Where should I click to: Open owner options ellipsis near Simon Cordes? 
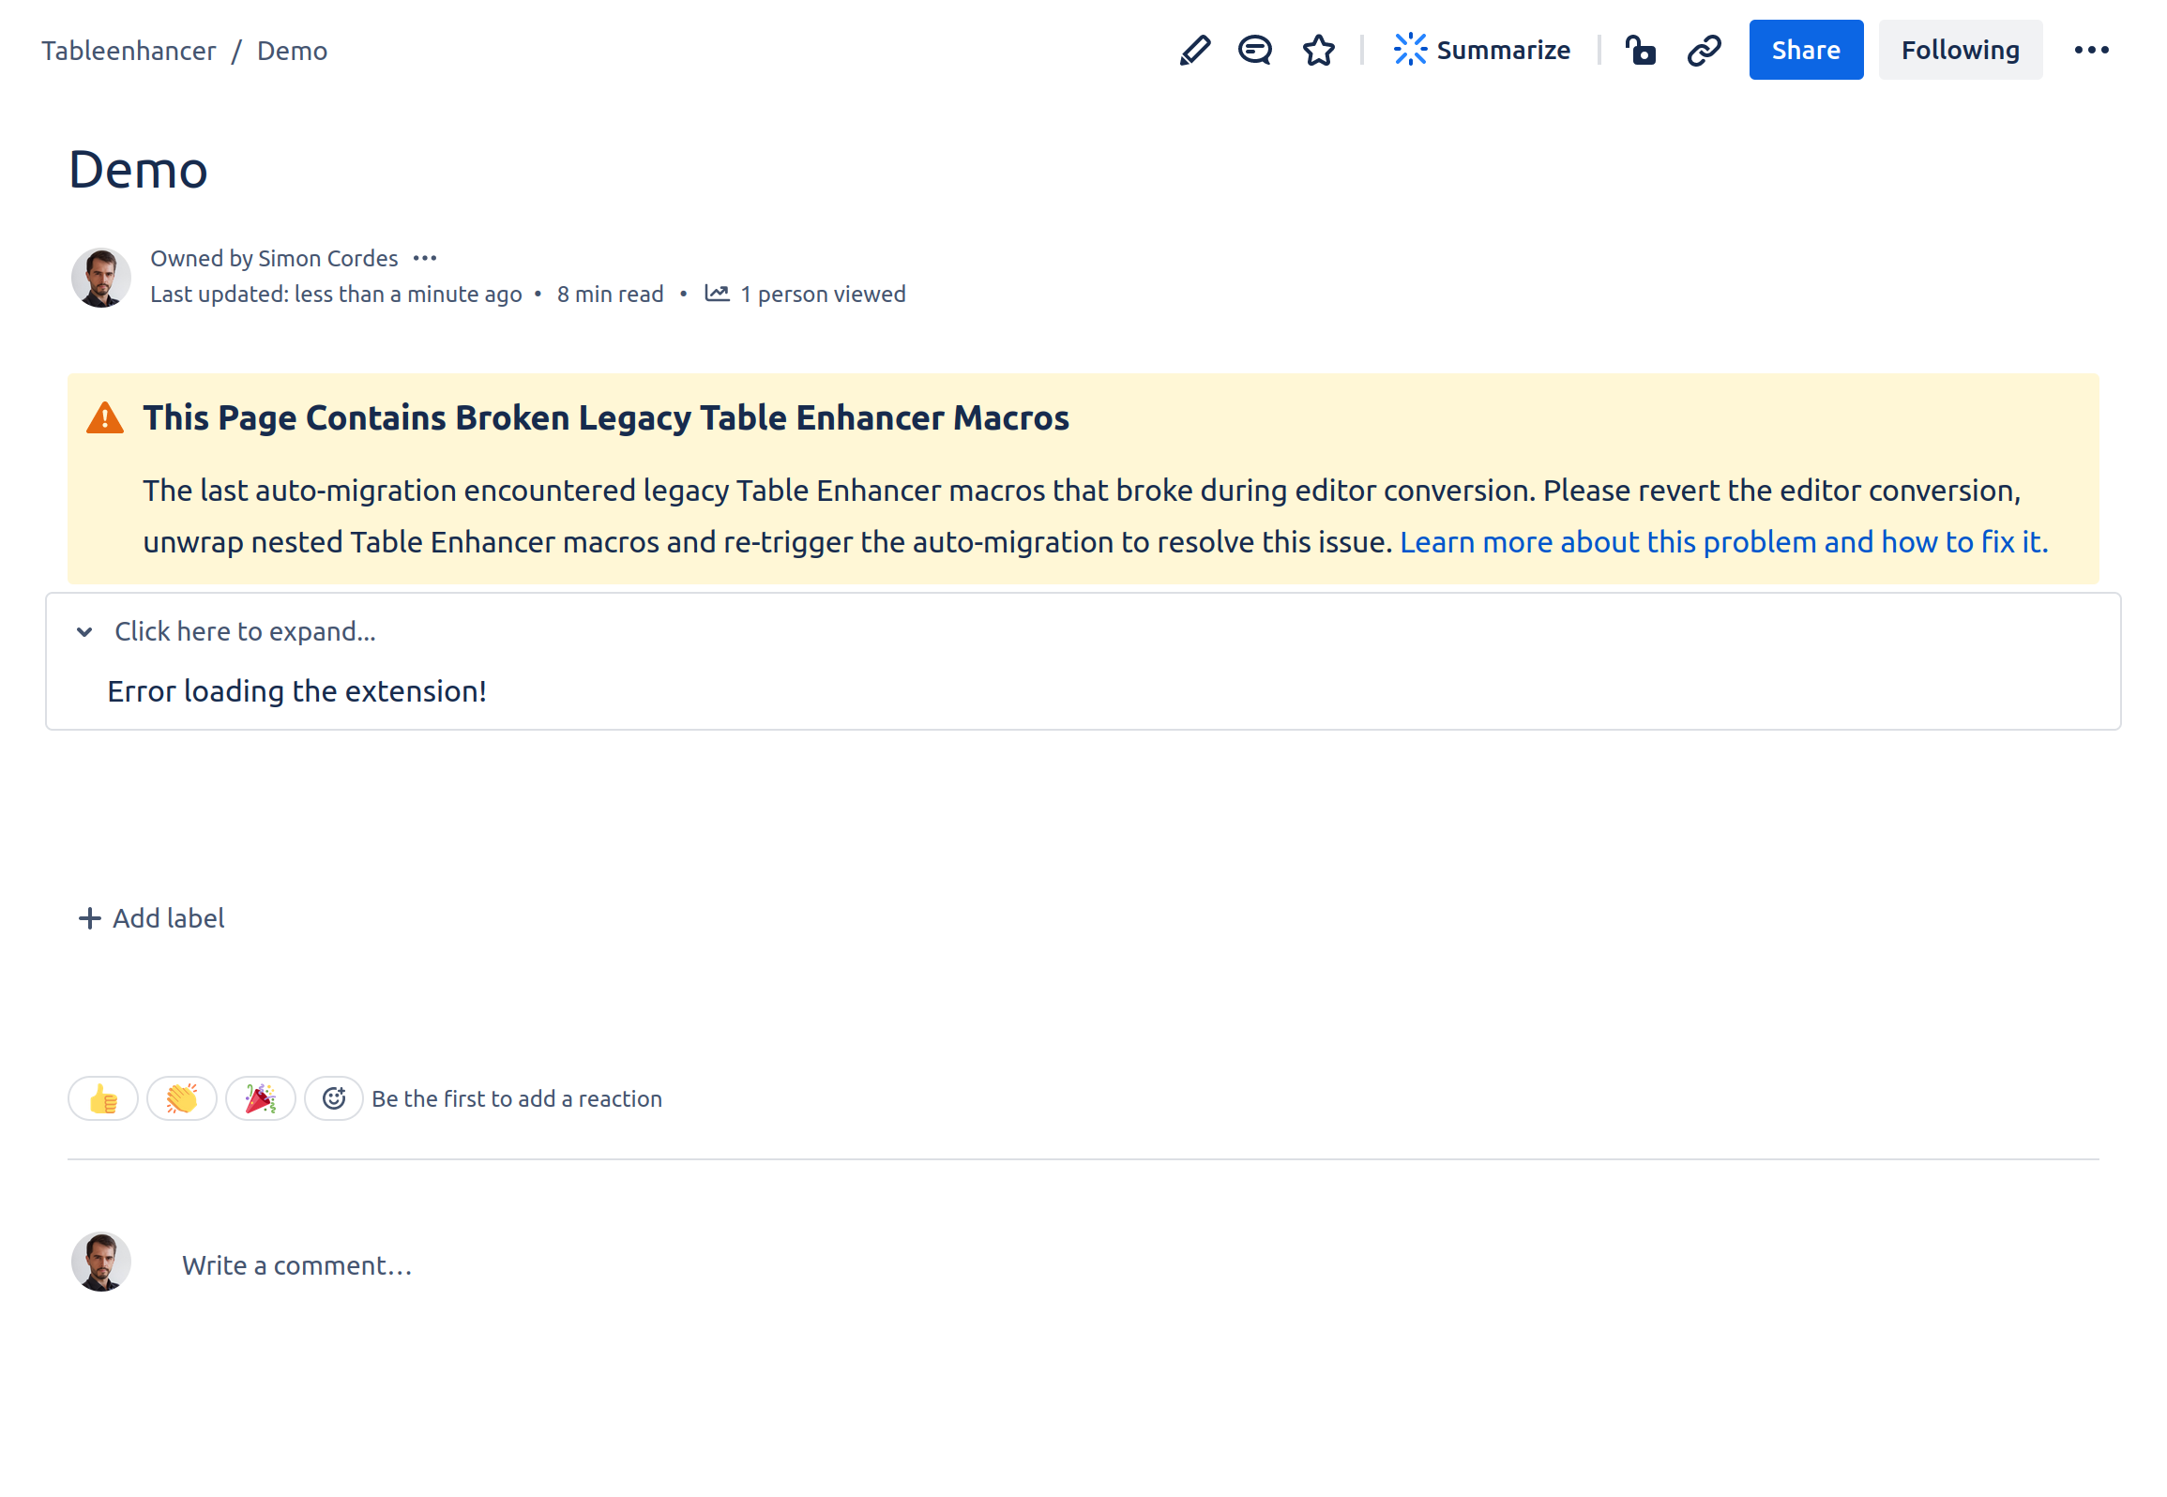click(425, 258)
